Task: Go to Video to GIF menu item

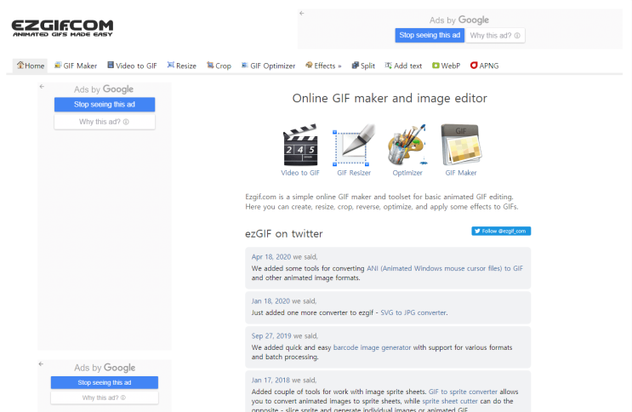Action: click(x=132, y=66)
